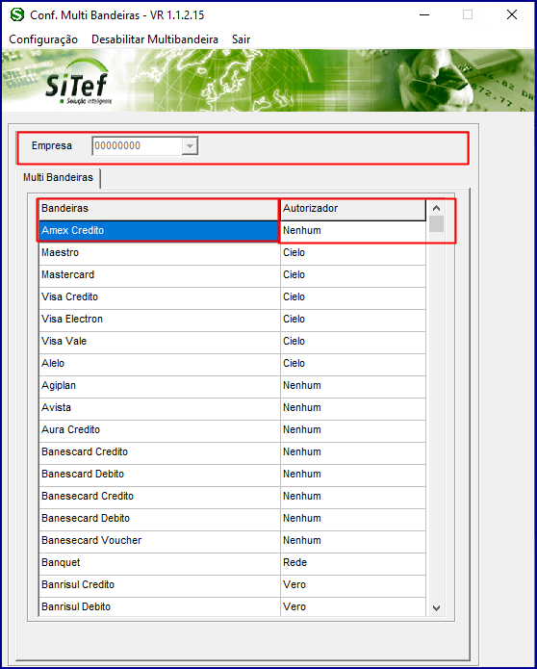Open the Configuração menu

(x=43, y=39)
